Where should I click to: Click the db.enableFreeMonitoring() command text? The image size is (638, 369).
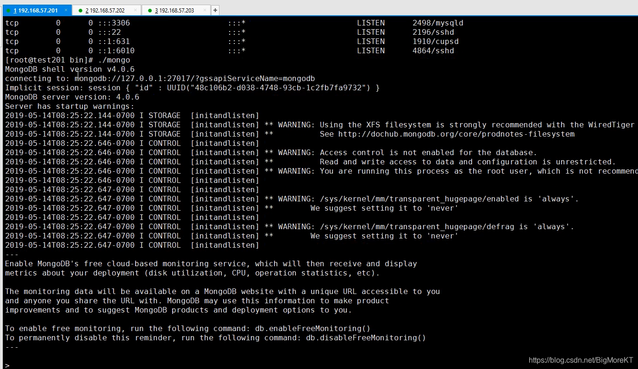[x=313, y=328]
